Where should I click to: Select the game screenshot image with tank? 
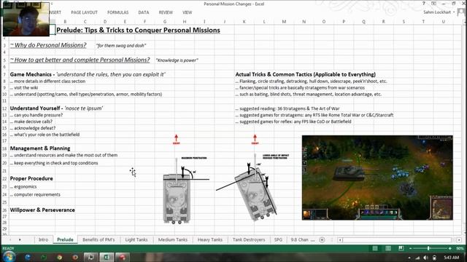(377, 178)
